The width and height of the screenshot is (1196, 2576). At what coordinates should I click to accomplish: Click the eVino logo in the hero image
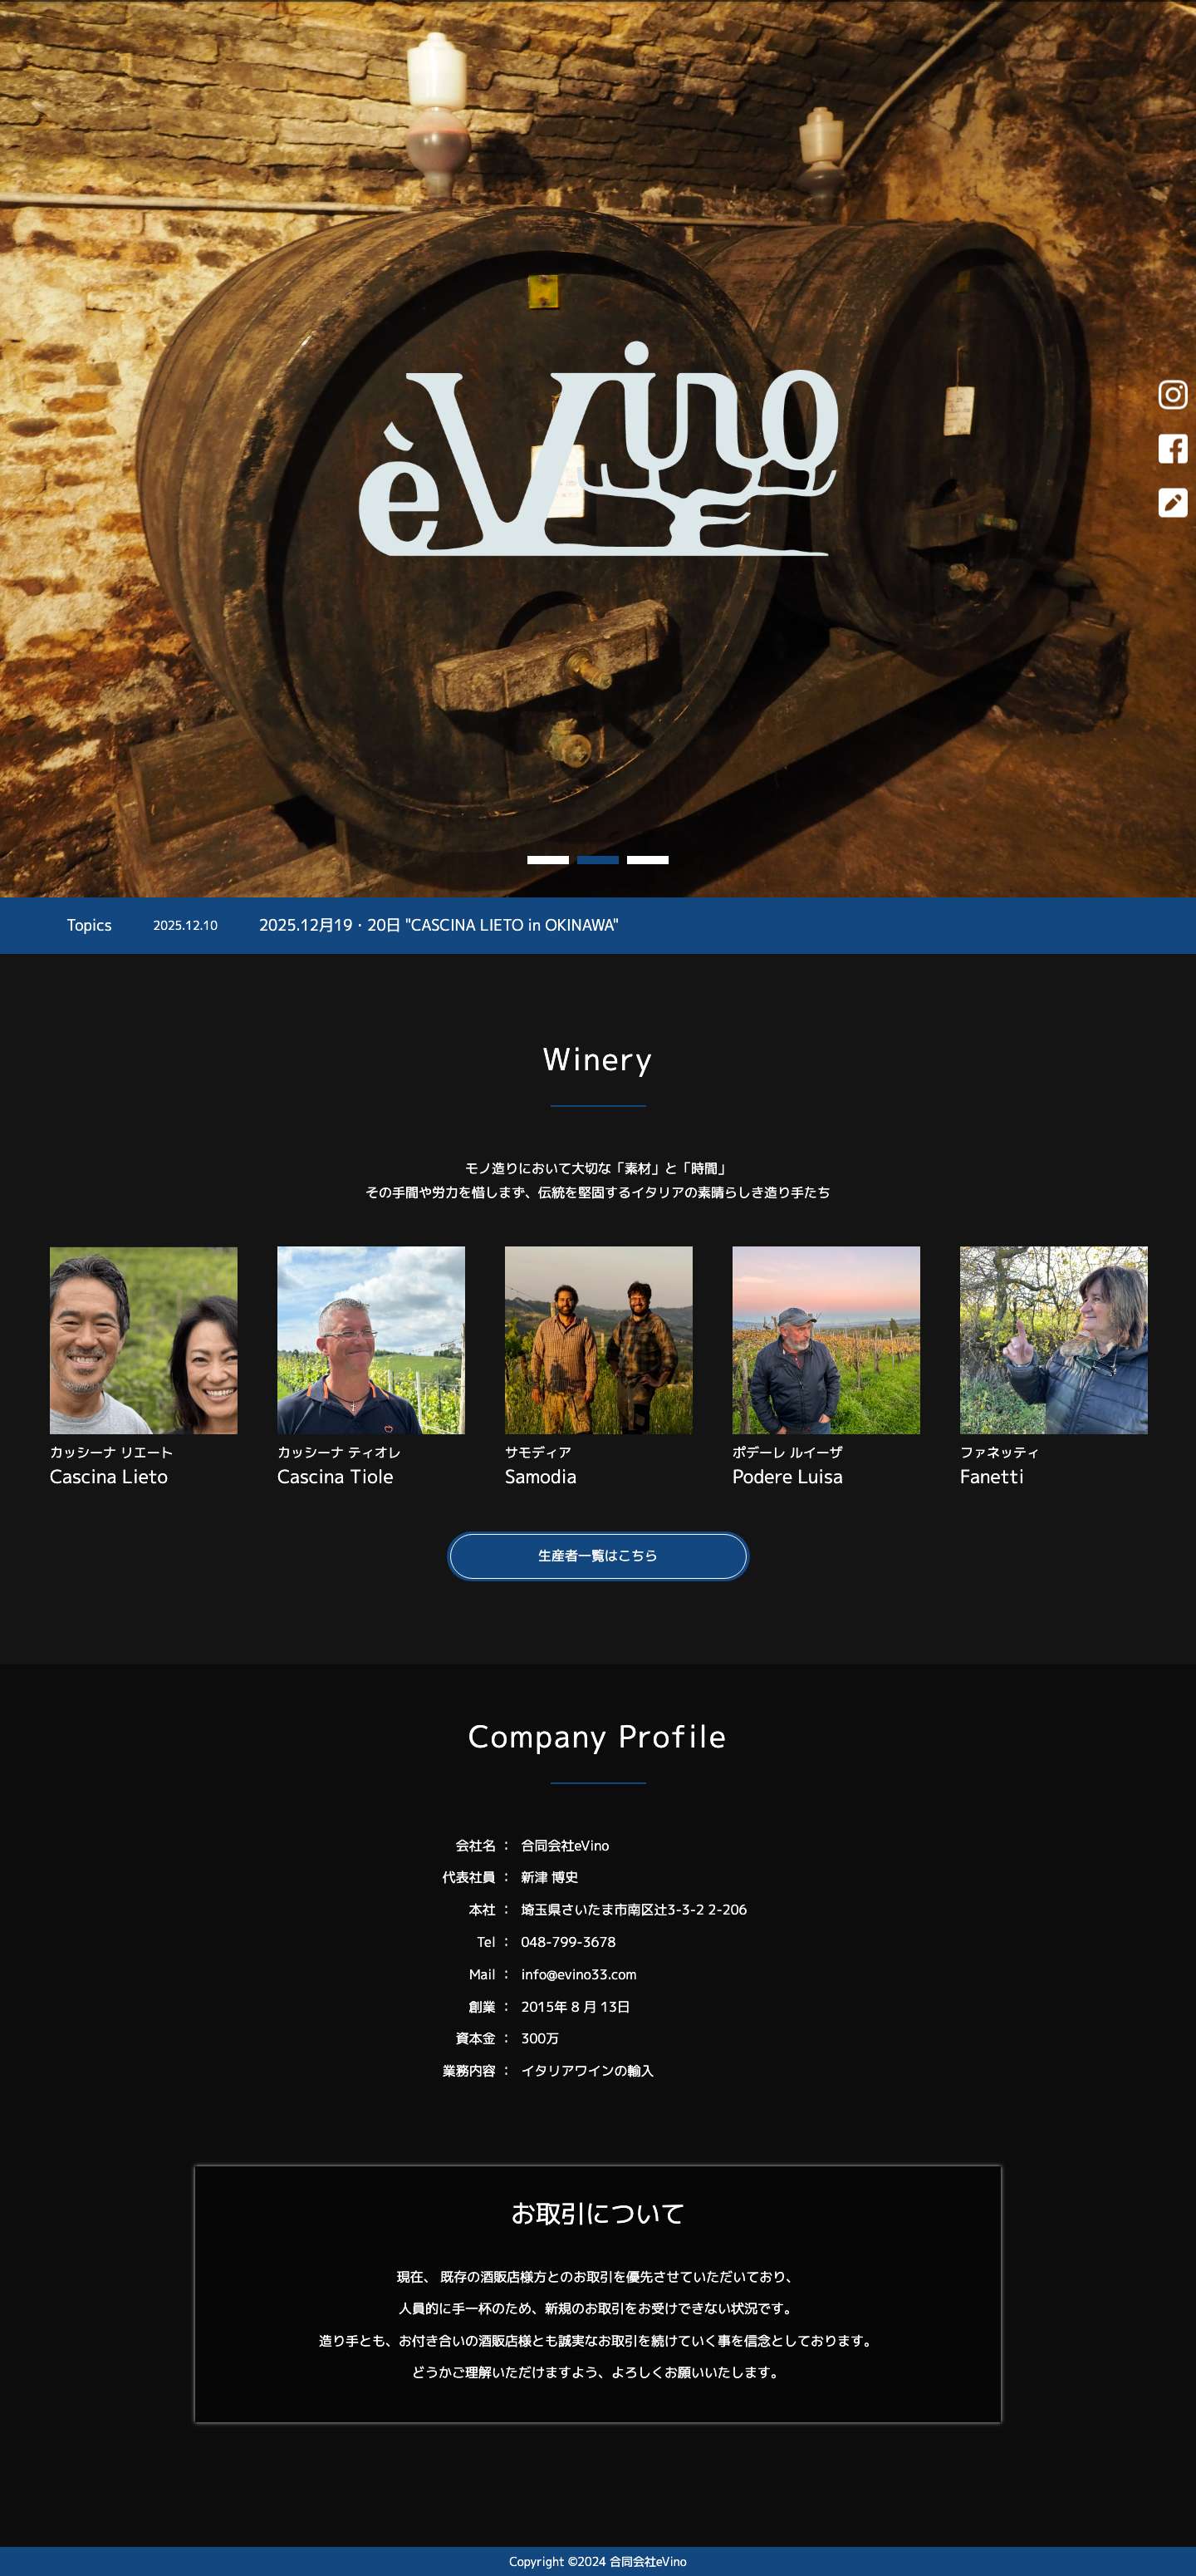(x=597, y=449)
